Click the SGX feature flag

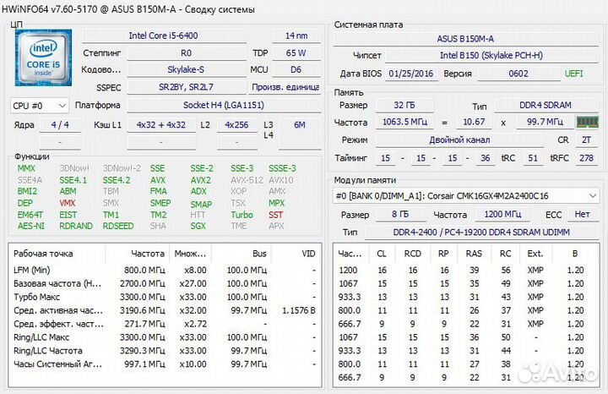click(x=198, y=226)
